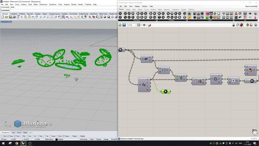Open the Solution menu in Grasshopper
Screen dimensions: 259x146
coord(144,6)
